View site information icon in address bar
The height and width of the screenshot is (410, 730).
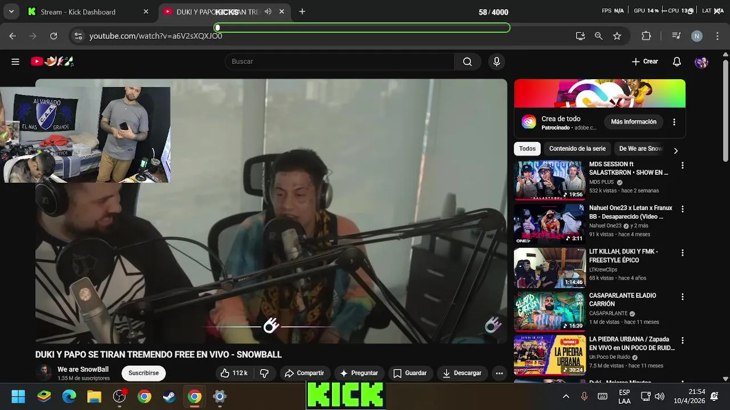click(x=78, y=36)
